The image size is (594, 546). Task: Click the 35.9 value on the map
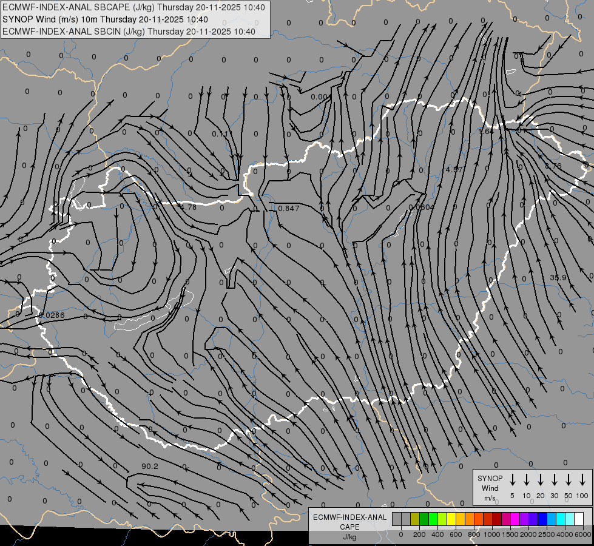(558, 278)
